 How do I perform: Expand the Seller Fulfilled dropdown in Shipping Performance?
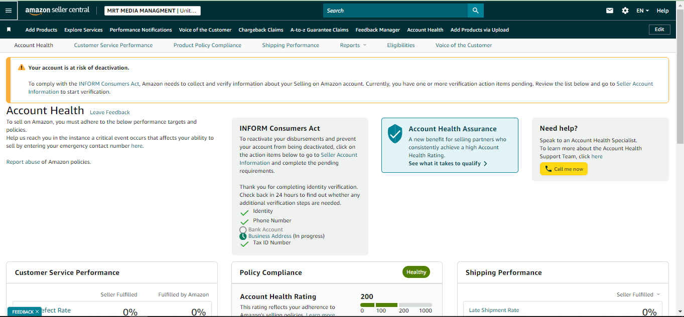(x=638, y=294)
